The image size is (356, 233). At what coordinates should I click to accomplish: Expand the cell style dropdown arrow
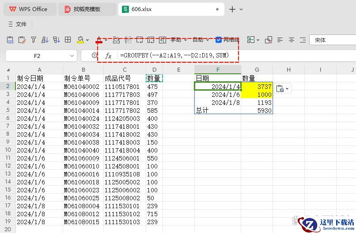(x=258, y=40)
